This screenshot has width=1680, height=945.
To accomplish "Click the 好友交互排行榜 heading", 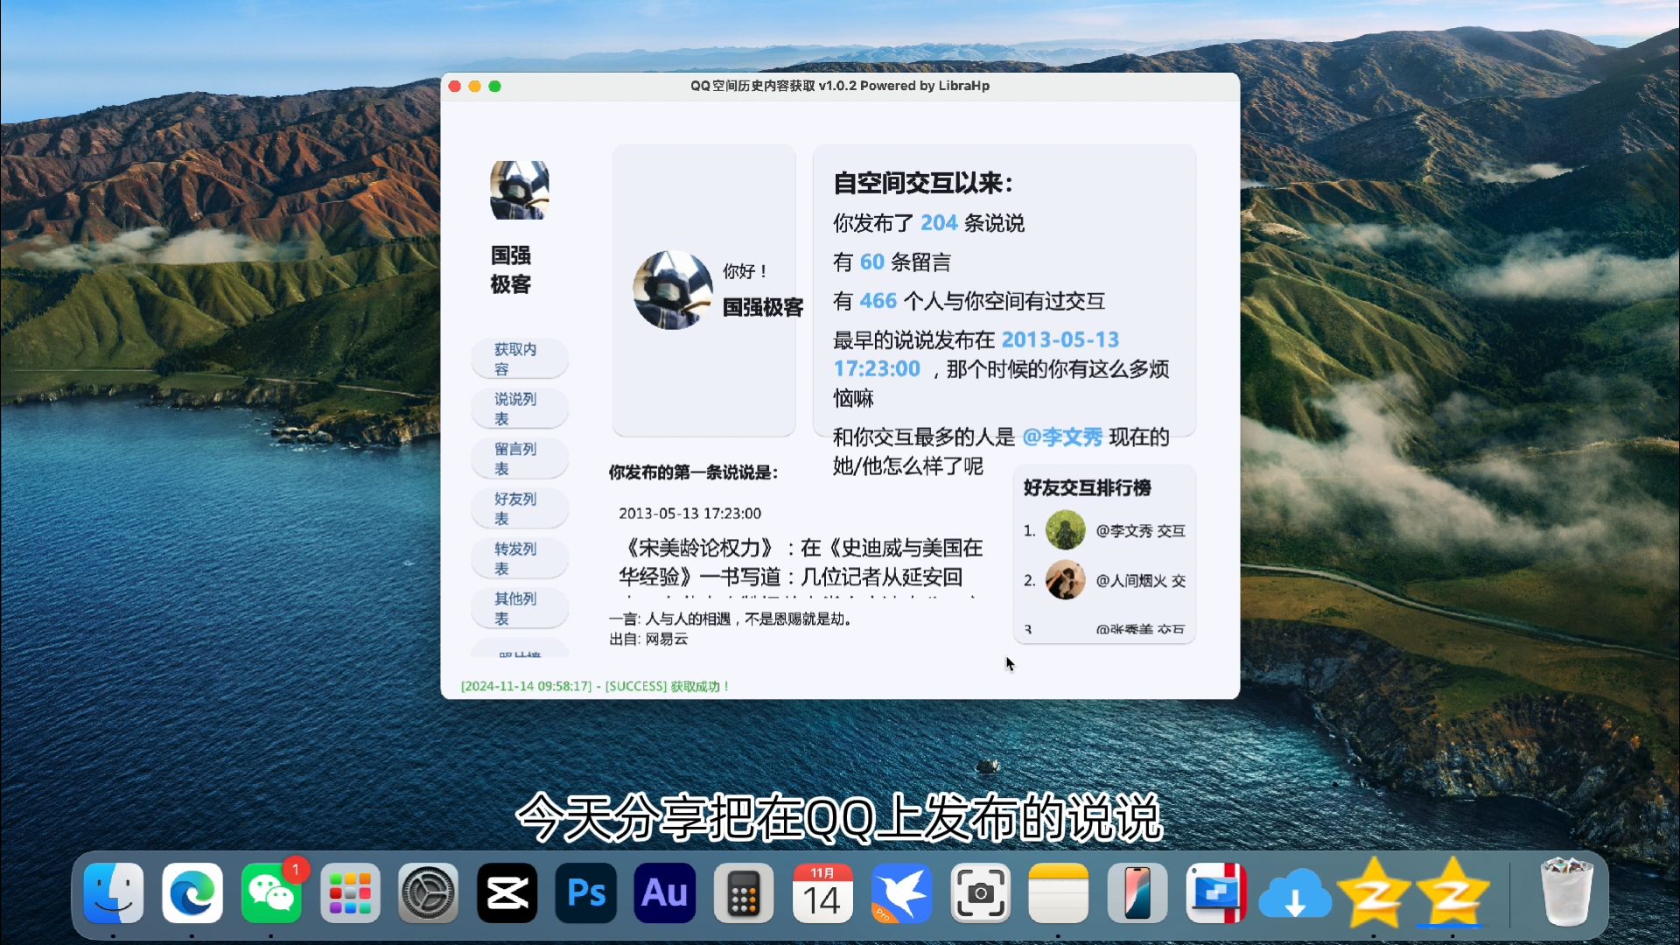I will tap(1088, 487).
